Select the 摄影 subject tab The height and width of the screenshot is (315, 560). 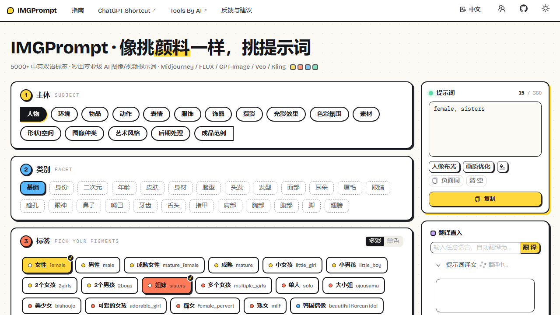tap(249, 114)
